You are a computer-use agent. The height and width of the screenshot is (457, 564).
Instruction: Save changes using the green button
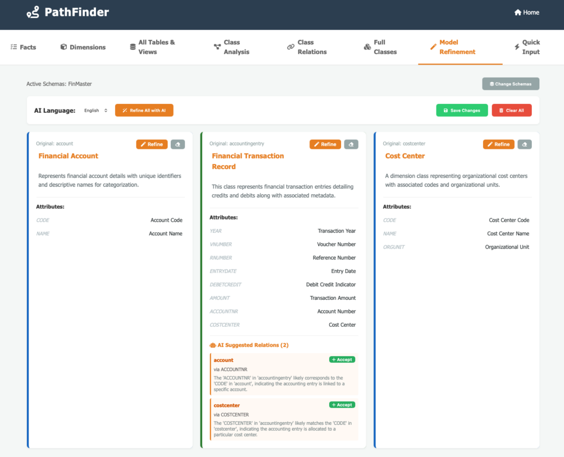click(462, 111)
